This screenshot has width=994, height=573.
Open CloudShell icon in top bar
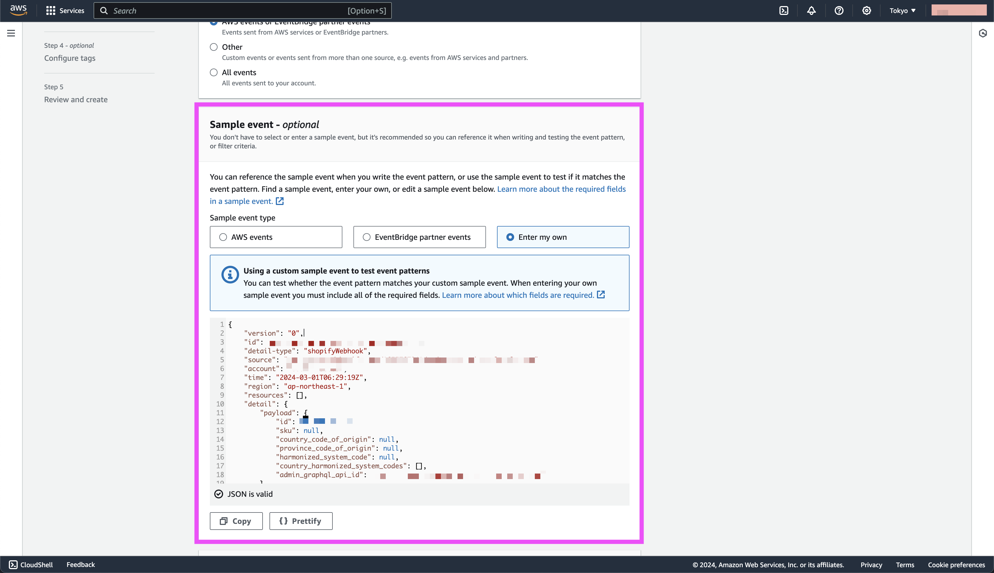pyautogui.click(x=784, y=10)
